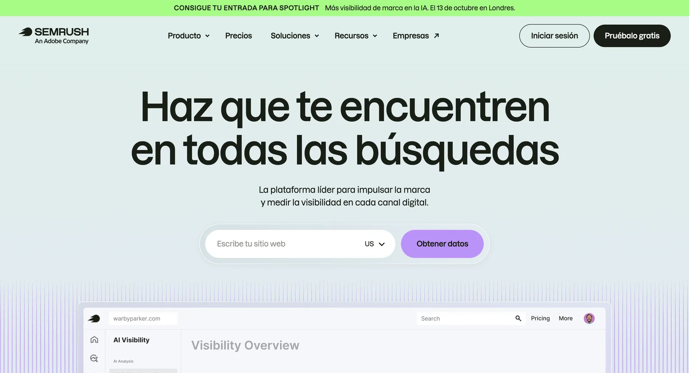Image resolution: width=689 pixels, height=373 pixels.
Task: Click the Semrush logo in header
Action: coord(53,36)
